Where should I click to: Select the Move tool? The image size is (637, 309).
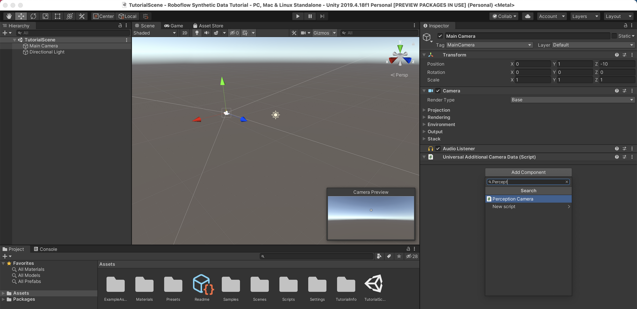point(21,16)
